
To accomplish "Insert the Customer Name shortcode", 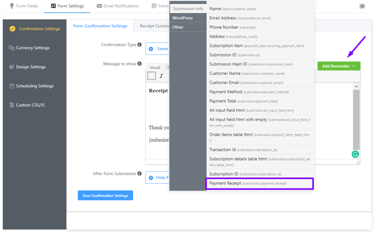I will point(260,73).
